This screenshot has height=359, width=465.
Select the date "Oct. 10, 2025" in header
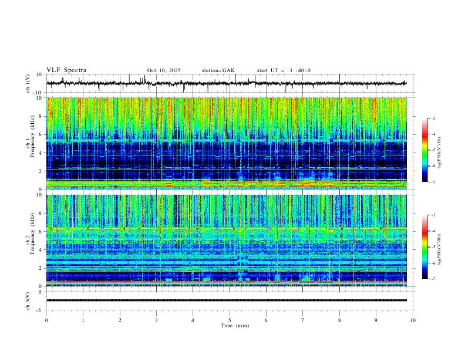click(x=164, y=70)
